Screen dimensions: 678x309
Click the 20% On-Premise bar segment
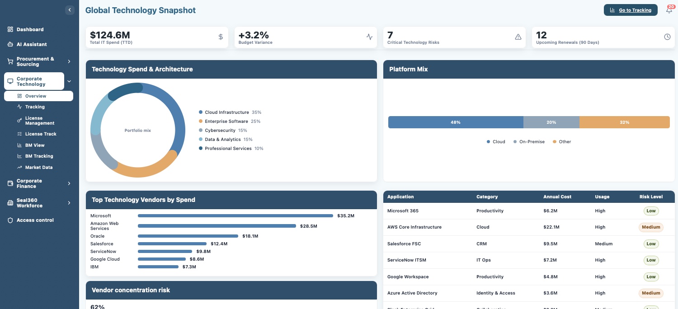click(x=551, y=122)
